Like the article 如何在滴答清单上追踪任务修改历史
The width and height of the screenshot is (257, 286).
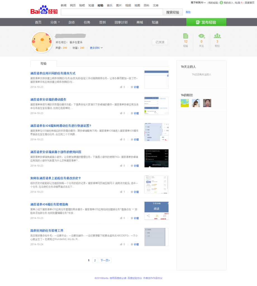121,192
